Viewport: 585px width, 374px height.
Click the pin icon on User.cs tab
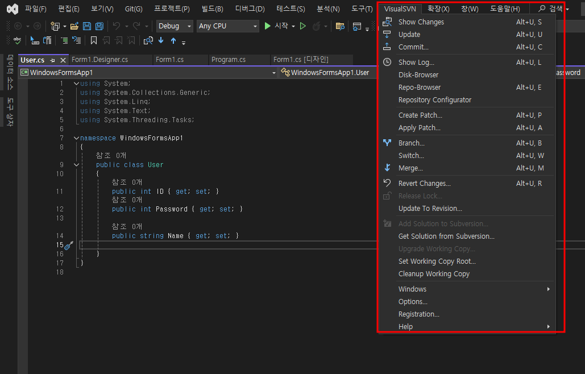point(53,60)
